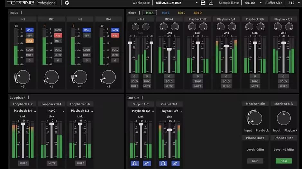Invert phase on IN2 input channel
This screenshot has height=169, width=302.
58,60
